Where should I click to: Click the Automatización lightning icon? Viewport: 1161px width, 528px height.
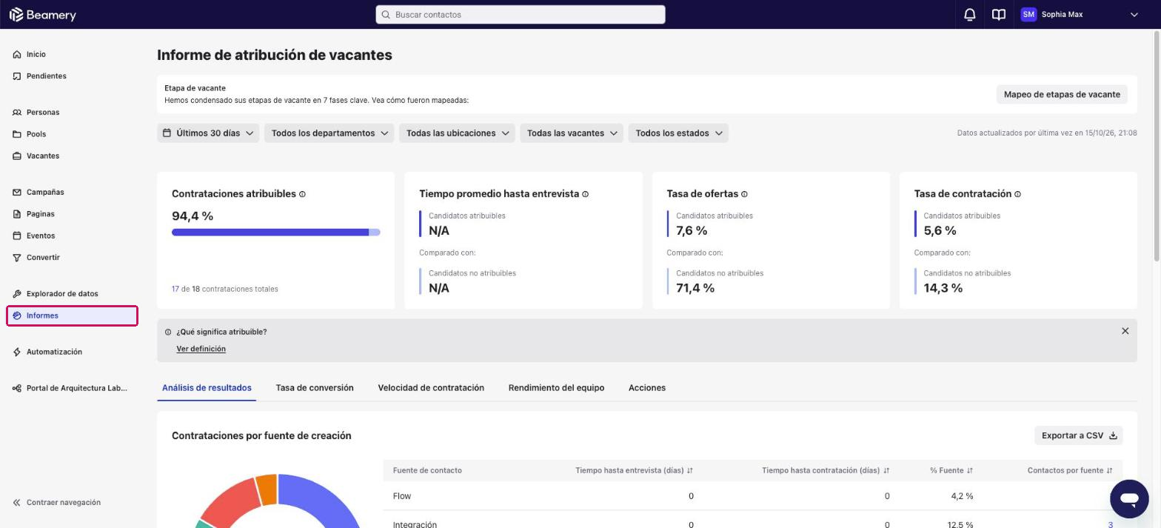click(x=17, y=352)
